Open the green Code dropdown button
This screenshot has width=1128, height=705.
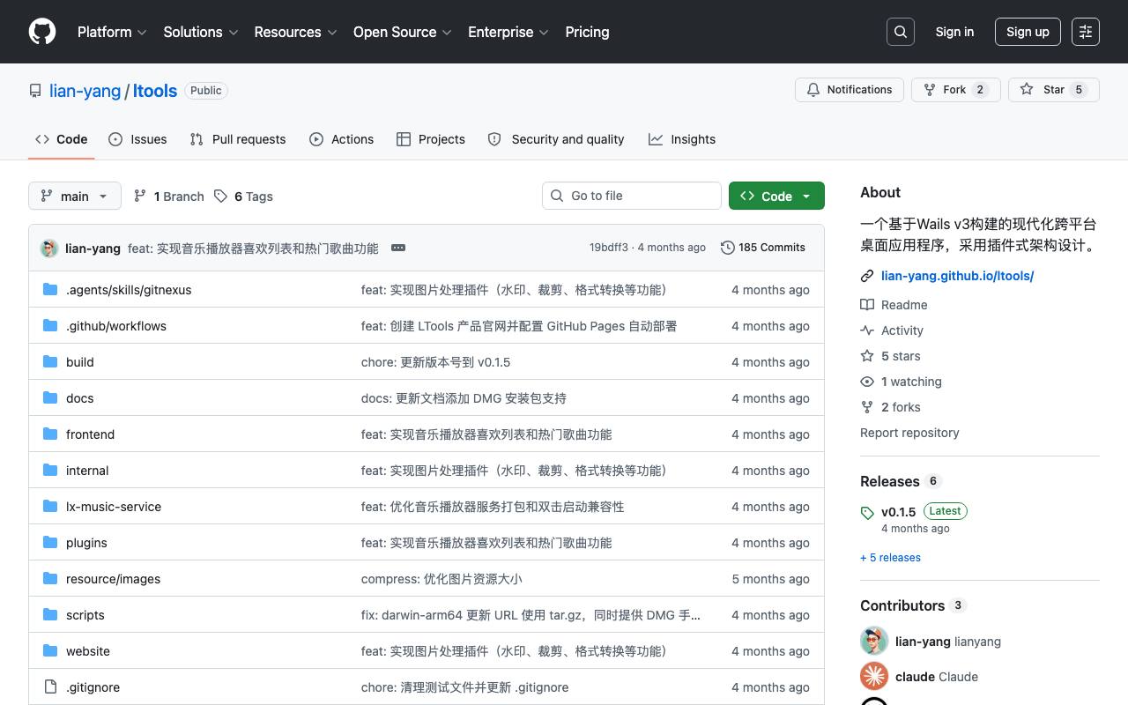point(776,196)
